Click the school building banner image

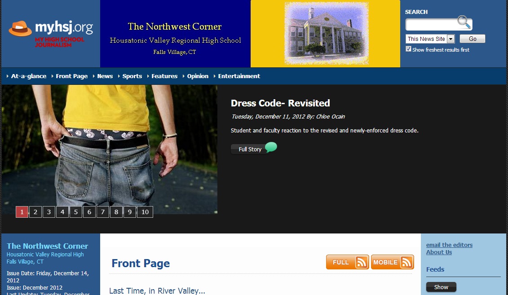(x=326, y=33)
